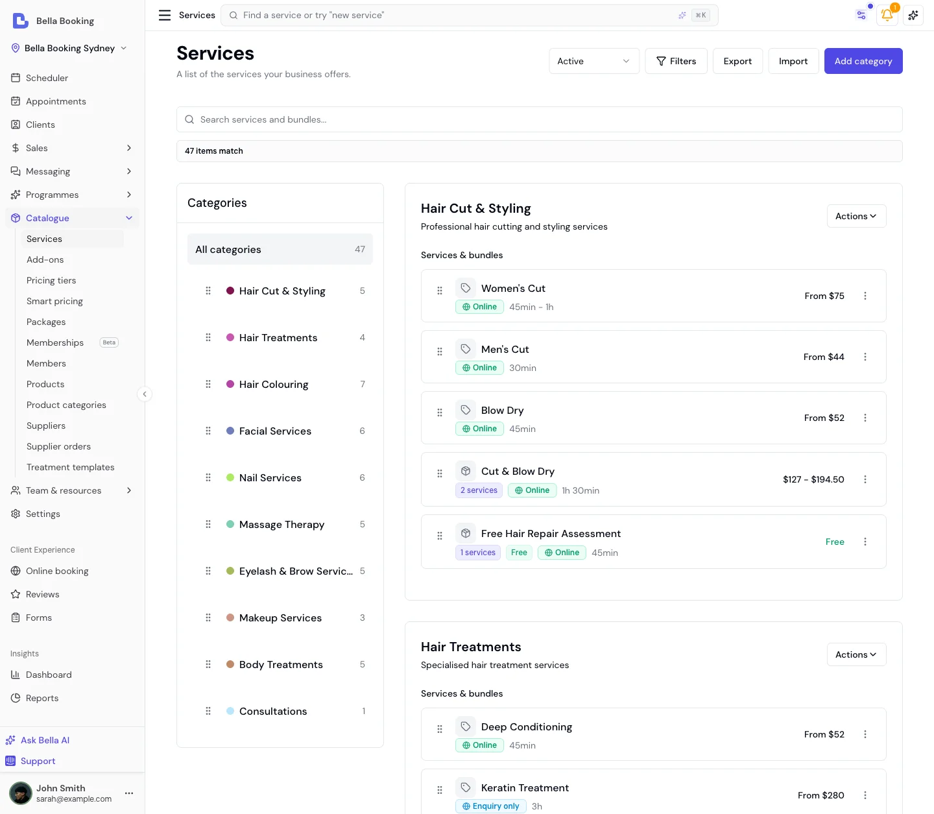This screenshot has height=814, width=934.
Task: Expand the Messaging menu
Action: tap(72, 171)
